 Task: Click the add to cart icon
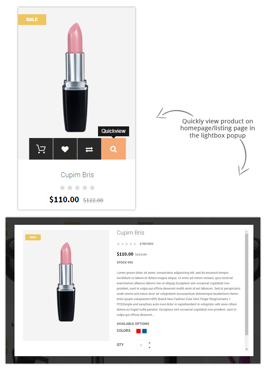[x=41, y=149]
